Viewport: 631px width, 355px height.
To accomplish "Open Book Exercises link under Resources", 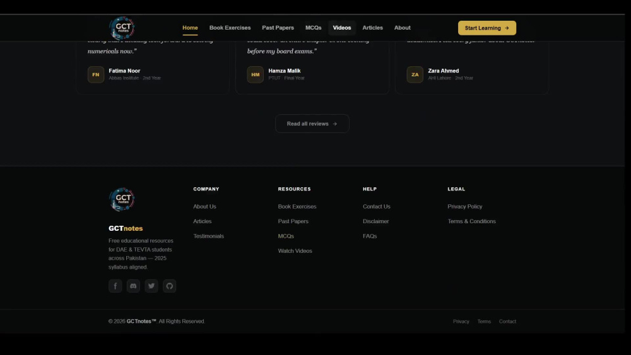I will pos(297,207).
